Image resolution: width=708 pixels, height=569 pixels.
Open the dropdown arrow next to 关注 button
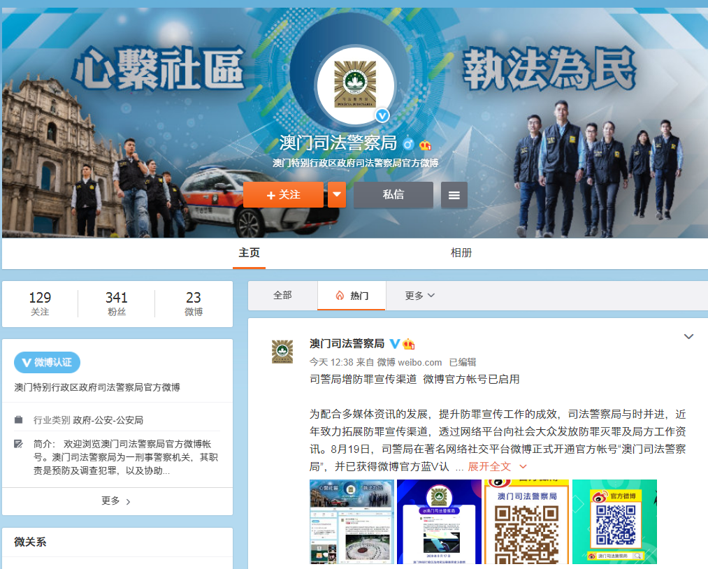[337, 194]
